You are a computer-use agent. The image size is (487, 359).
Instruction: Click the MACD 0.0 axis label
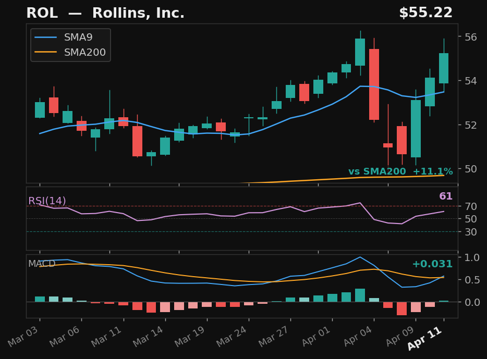(x=472, y=302)
